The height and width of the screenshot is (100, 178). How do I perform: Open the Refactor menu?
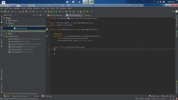click(37, 8)
